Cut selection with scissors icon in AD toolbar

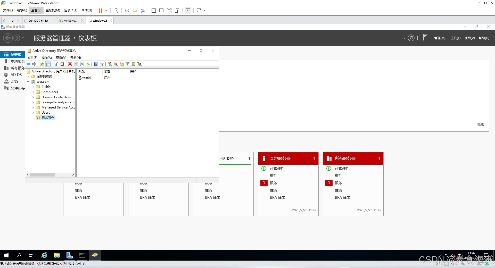(x=56, y=64)
